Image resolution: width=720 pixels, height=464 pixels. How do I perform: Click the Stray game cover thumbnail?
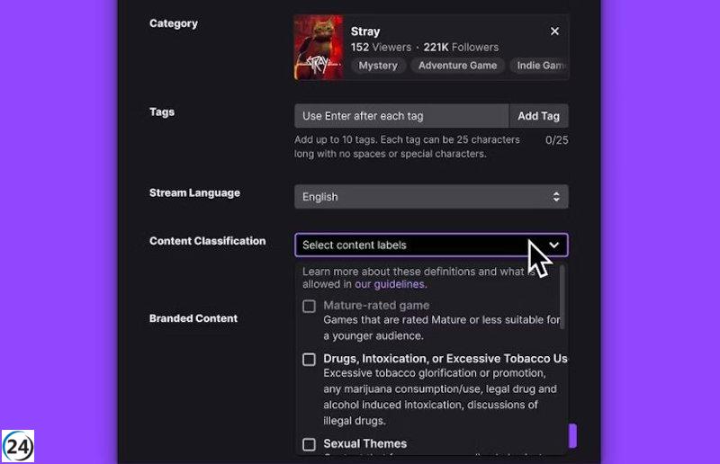click(318, 48)
